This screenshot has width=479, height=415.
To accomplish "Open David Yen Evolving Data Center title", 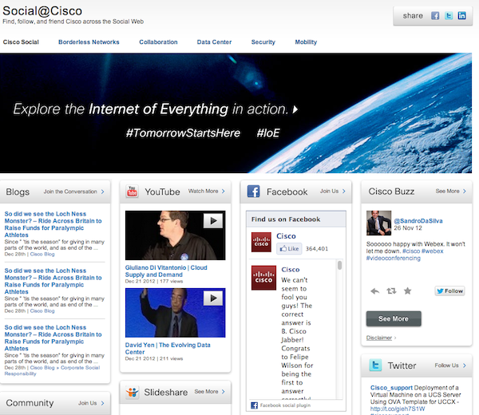I will 168,349.
